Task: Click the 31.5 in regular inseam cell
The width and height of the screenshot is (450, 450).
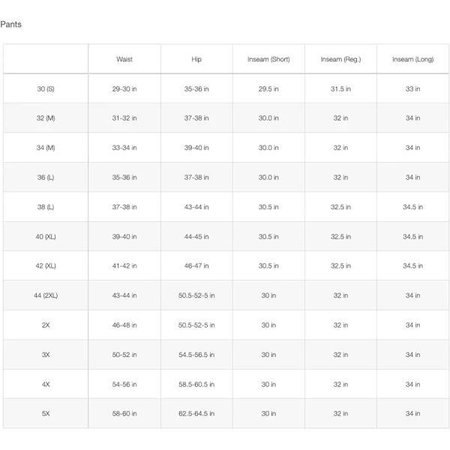Action: pos(340,88)
